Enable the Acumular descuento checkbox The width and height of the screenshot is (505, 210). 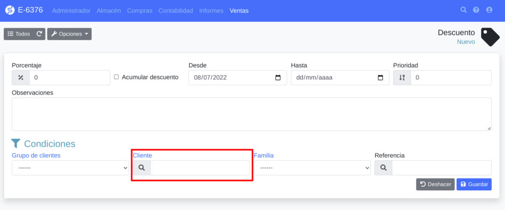[x=116, y=77]
